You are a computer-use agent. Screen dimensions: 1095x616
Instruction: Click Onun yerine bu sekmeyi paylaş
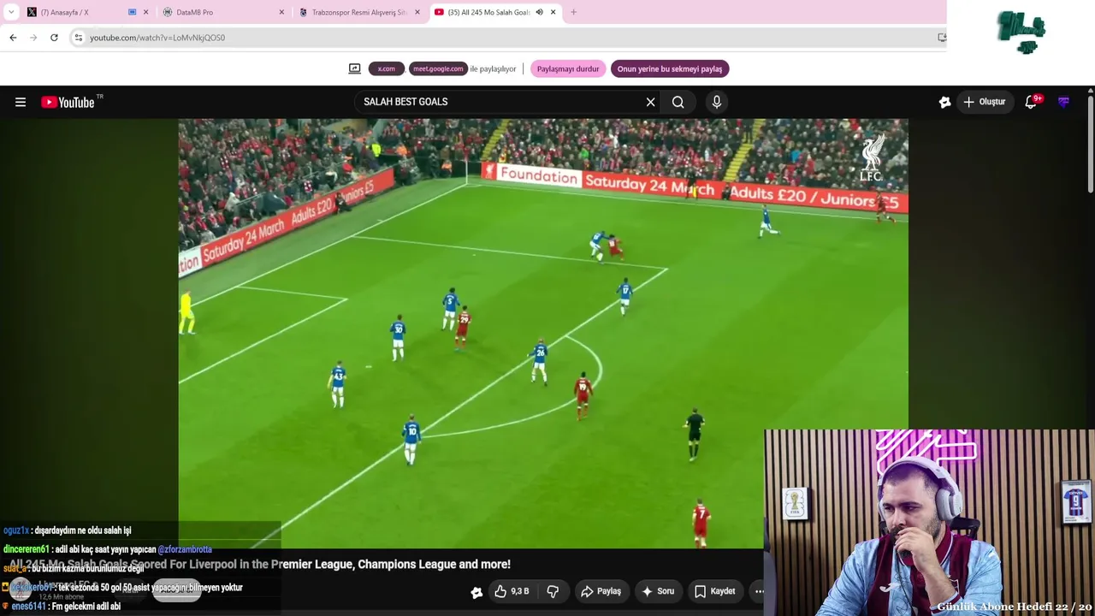670,68
